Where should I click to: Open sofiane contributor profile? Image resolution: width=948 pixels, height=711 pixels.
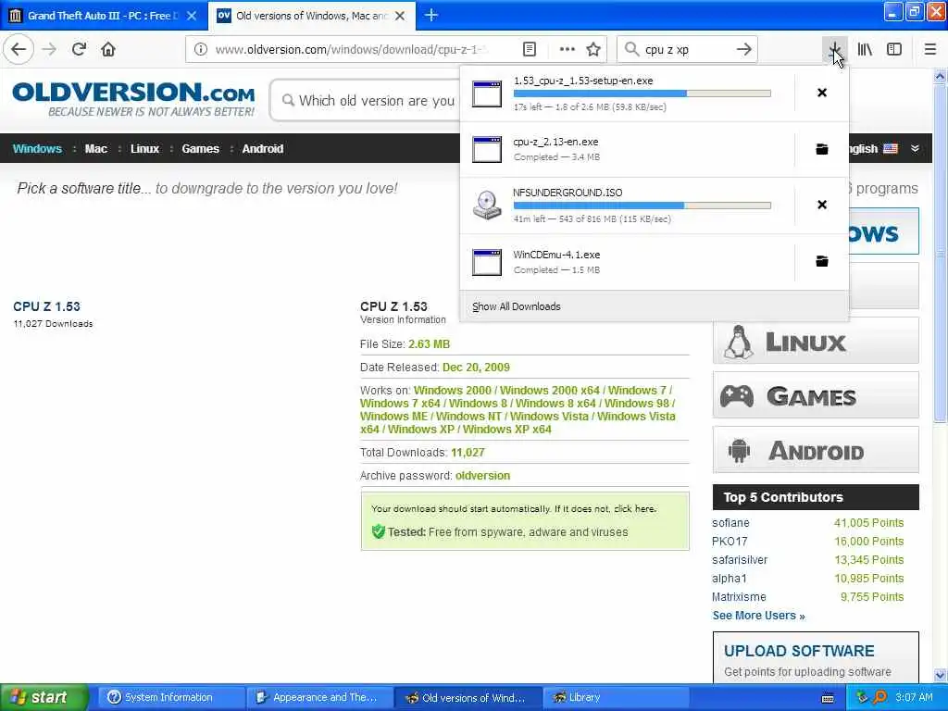pos(730,523)
